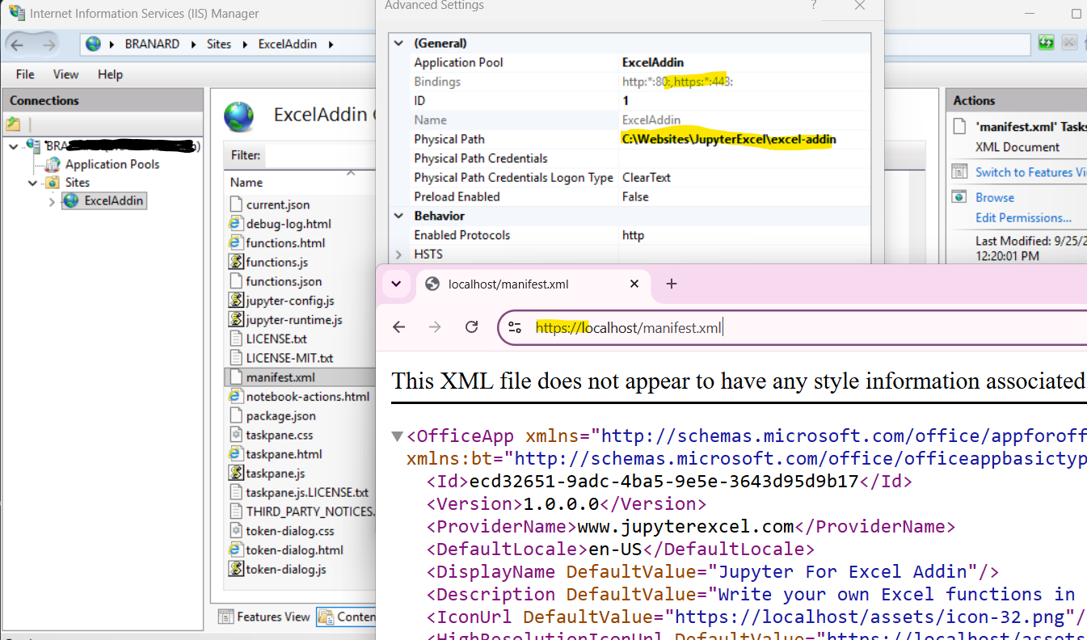This screenshot has height=640, width=1087.
Task: Click the Browse link in Actions pane
Action: (995, 197)
